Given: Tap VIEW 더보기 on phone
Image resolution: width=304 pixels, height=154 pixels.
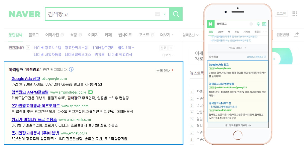Looking at the screenshot, I should click(x=238, y=48).
